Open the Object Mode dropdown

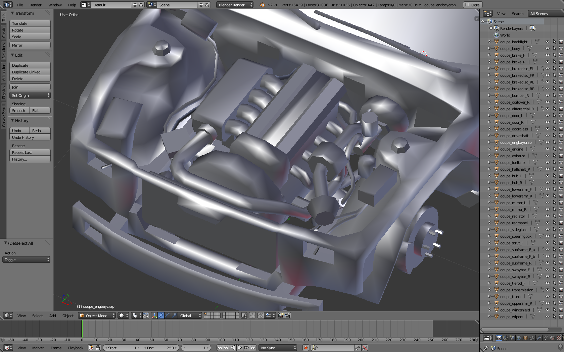pyautogui.click(x=97, y=315)
